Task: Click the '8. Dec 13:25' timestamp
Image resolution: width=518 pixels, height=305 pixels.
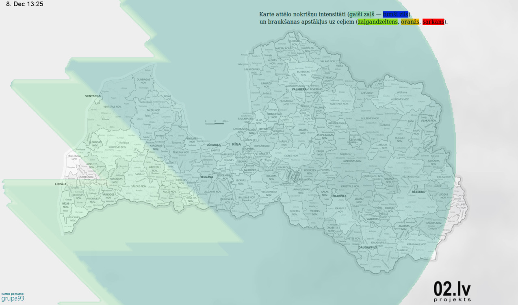Action: coord(24,4)
